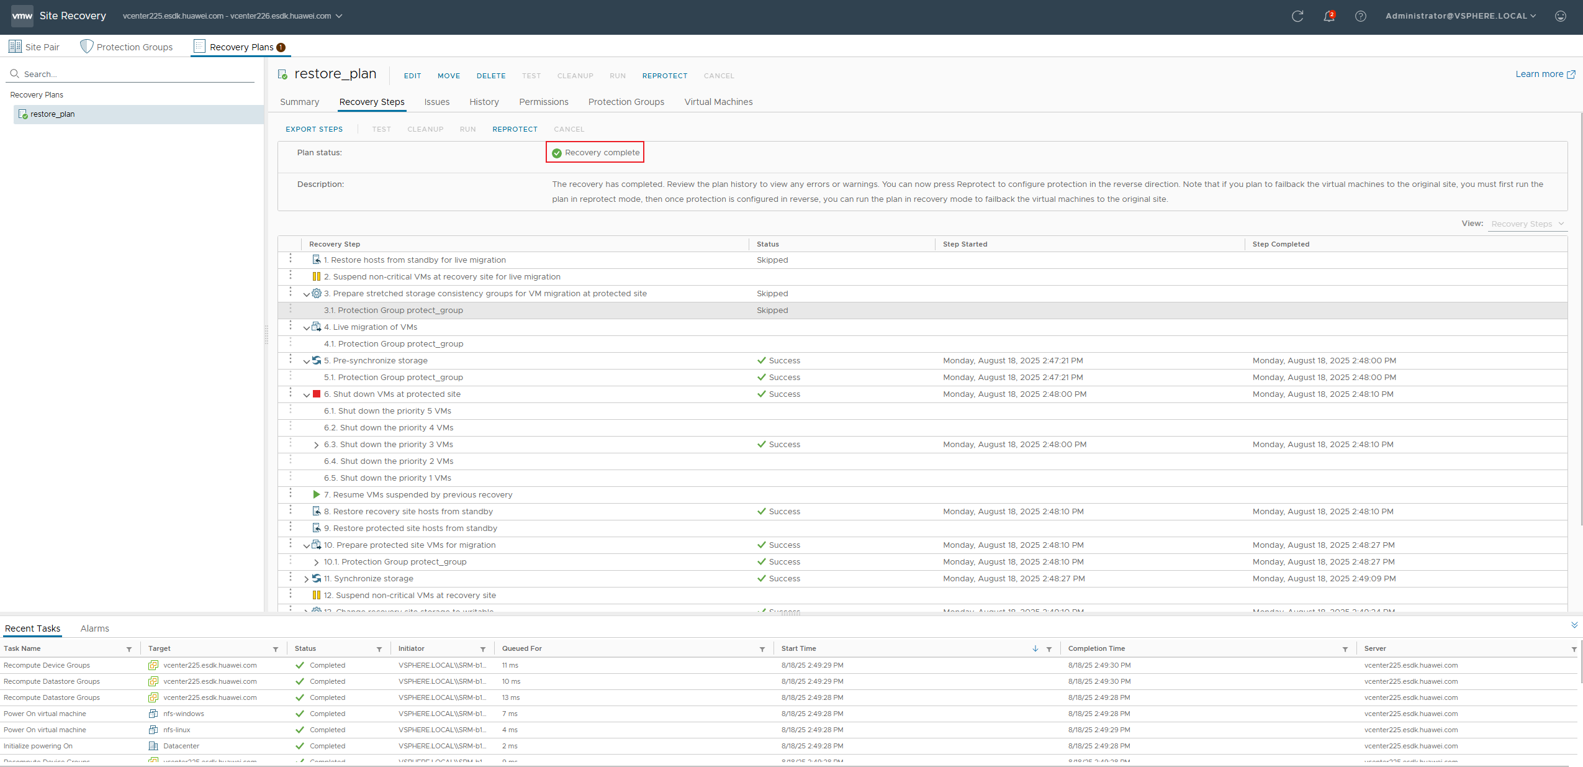Refresh the page with reload icon

1297,16
